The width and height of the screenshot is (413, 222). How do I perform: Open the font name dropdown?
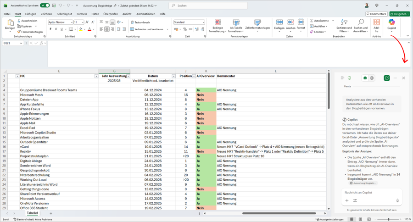pyautogui.click(x=72, y=22)
